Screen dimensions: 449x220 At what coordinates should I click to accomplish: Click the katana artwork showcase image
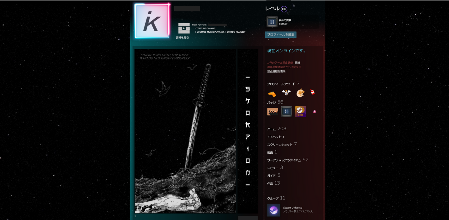point(186,131)
